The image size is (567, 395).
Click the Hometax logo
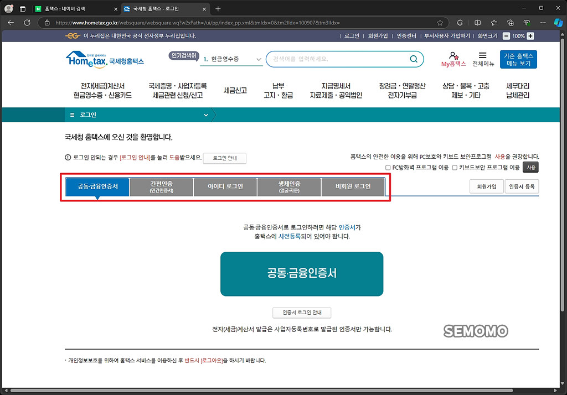point(105,60)
